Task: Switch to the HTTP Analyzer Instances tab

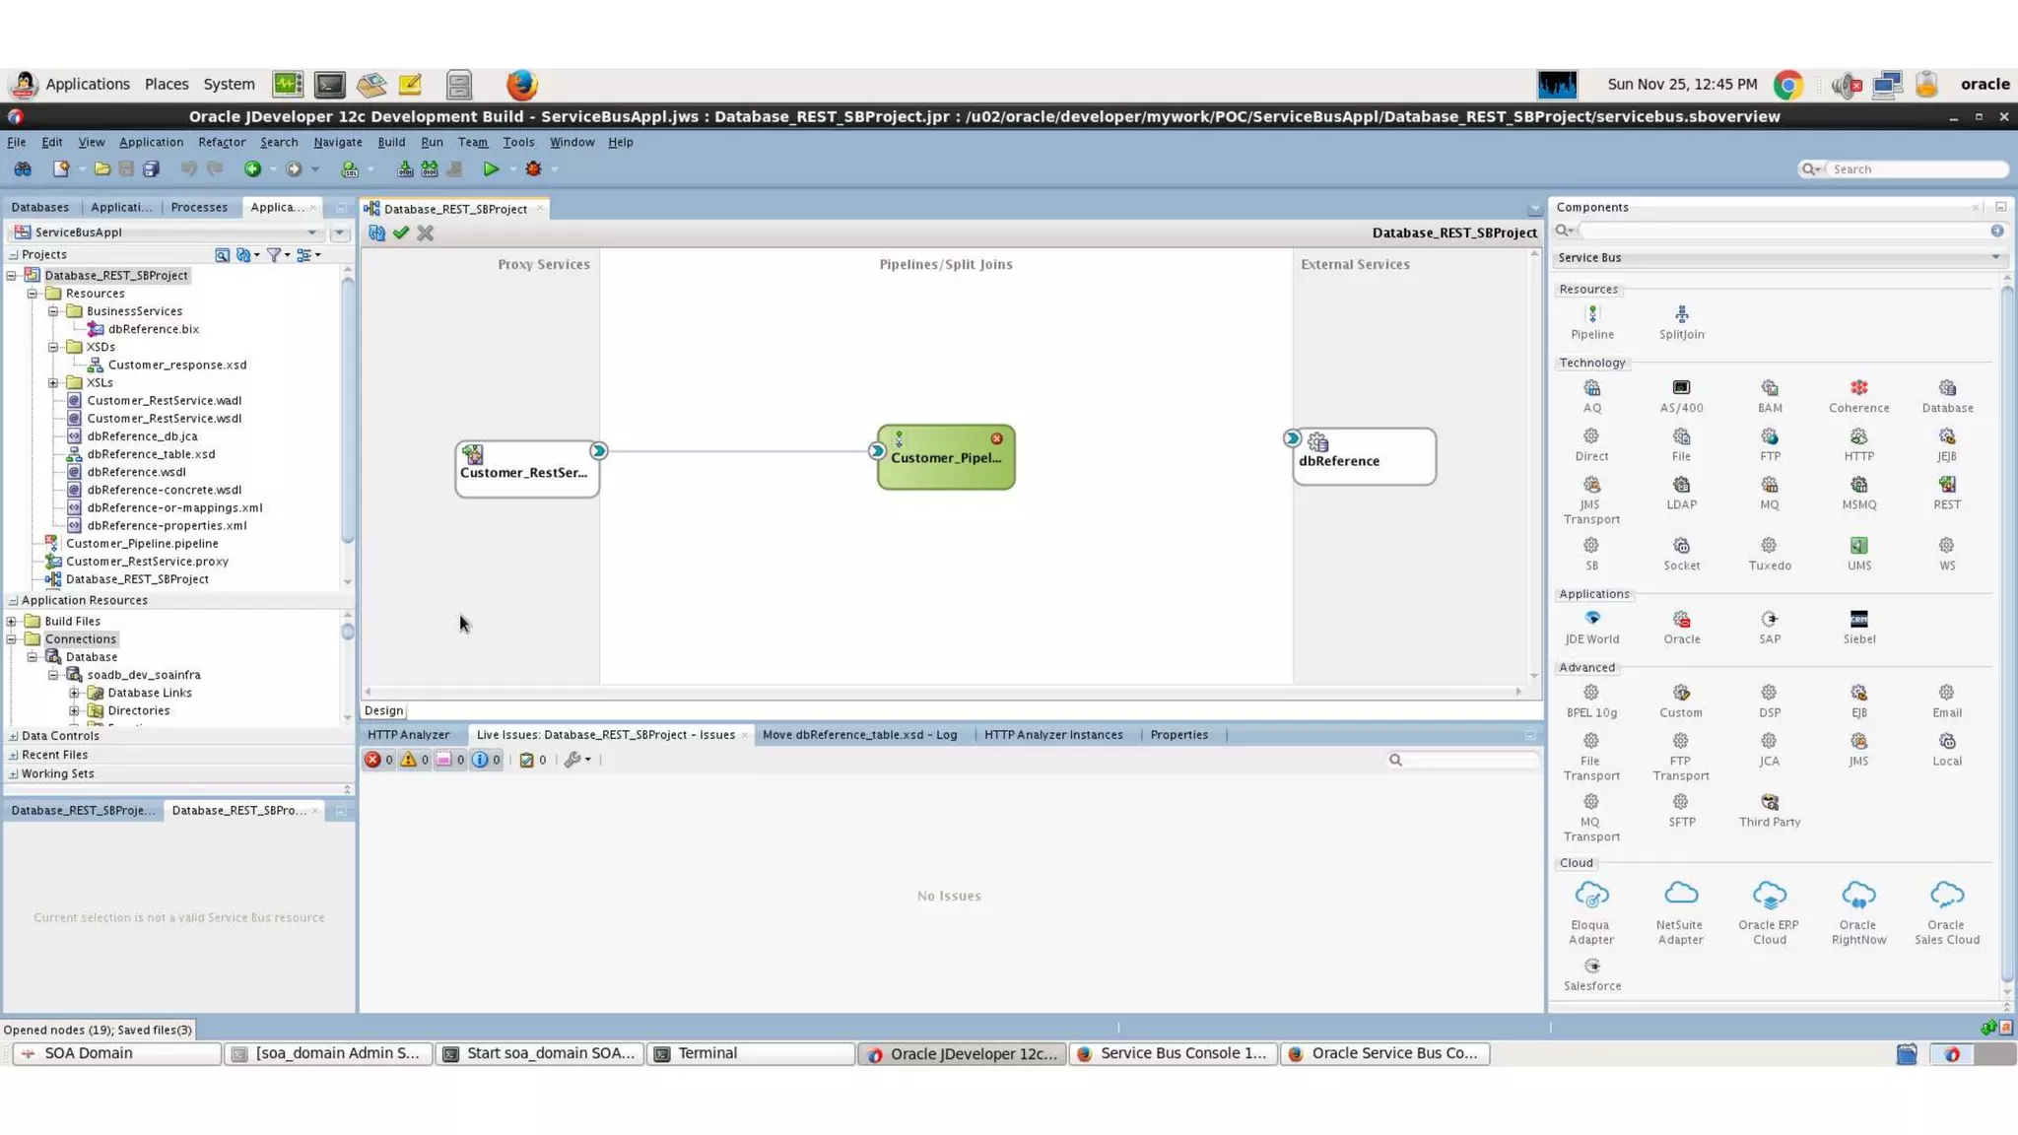Action: coord(1052,735)
